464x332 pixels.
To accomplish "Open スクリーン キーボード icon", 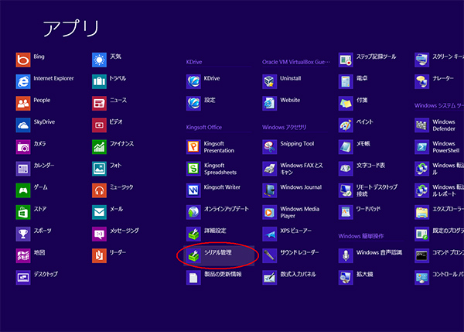I will tap(422, 60).
